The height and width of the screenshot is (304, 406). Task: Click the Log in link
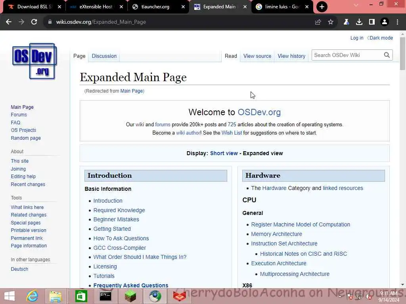click(x=356, y=38)
